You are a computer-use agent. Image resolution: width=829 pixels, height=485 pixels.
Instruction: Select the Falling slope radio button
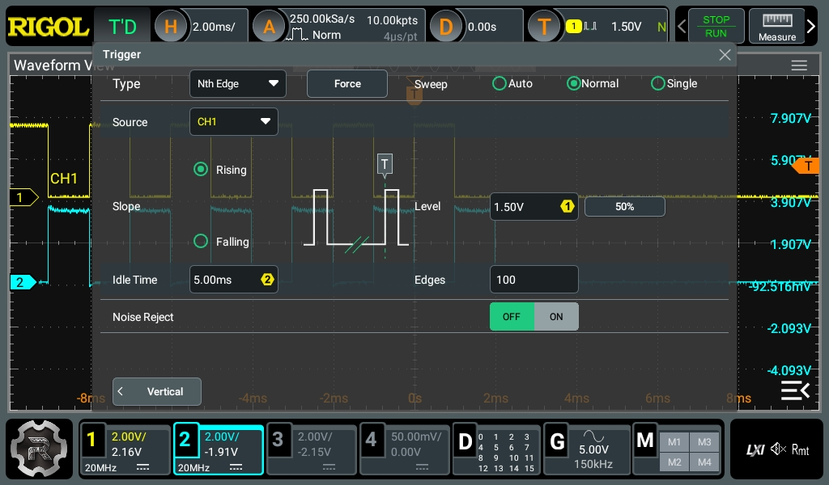(201, 241)
